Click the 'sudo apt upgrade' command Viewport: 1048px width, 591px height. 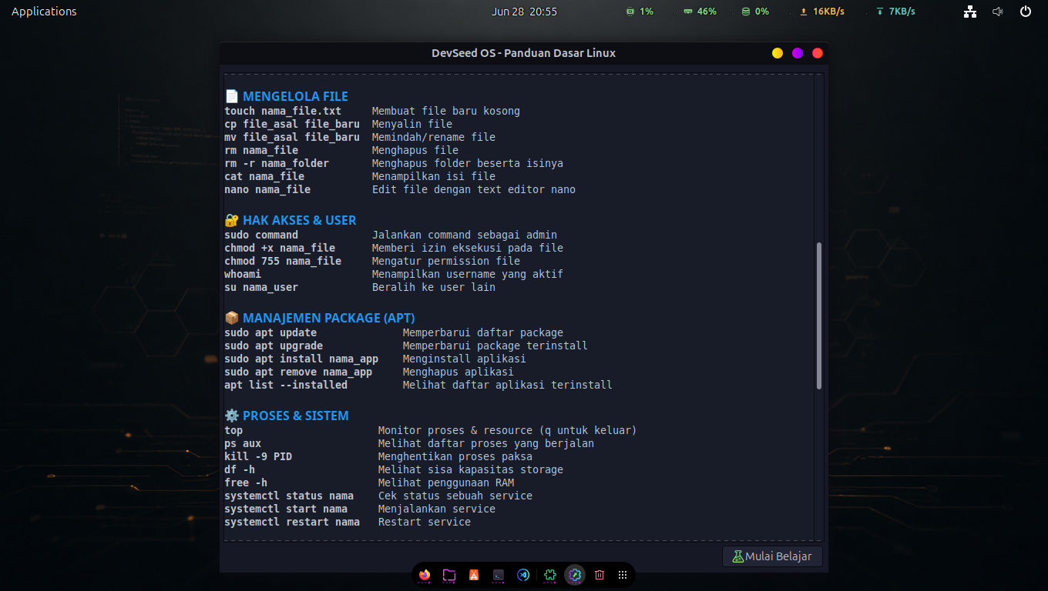point(274,346)
